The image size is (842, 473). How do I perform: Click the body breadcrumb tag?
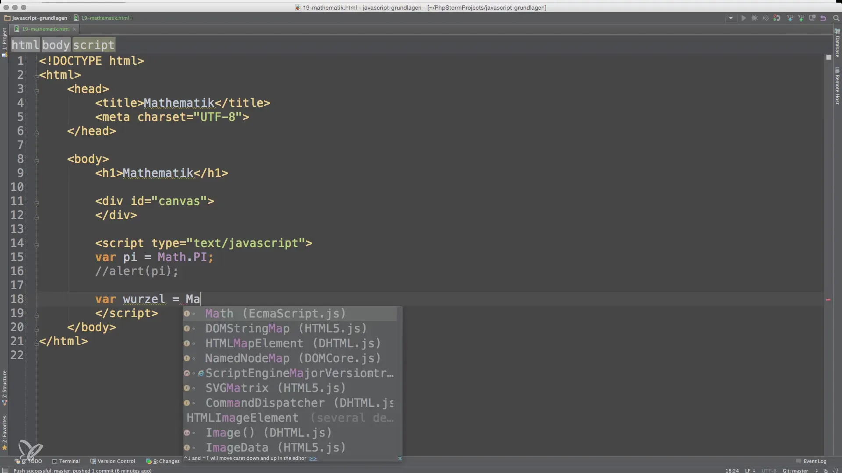(56, 45)
